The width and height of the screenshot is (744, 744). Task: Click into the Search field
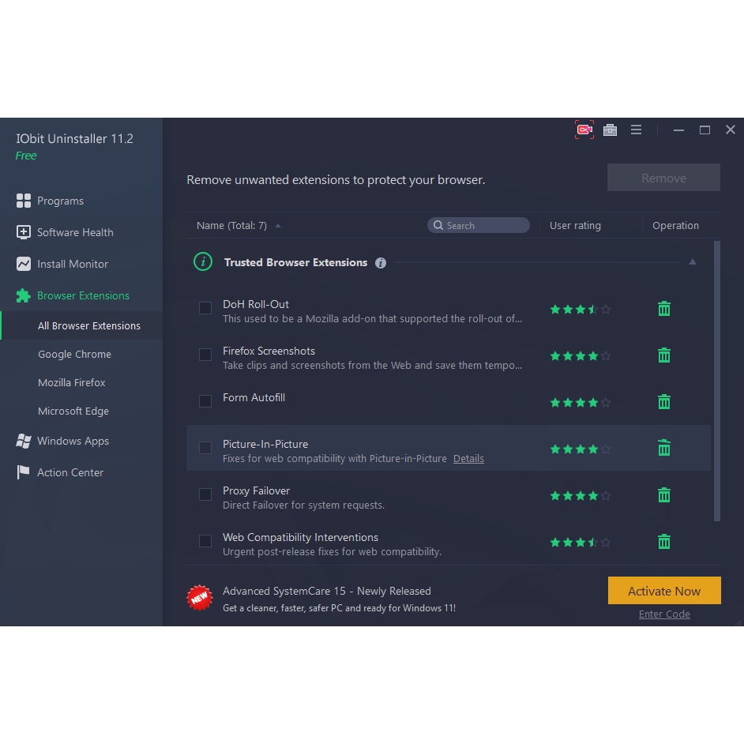point(479,225)
